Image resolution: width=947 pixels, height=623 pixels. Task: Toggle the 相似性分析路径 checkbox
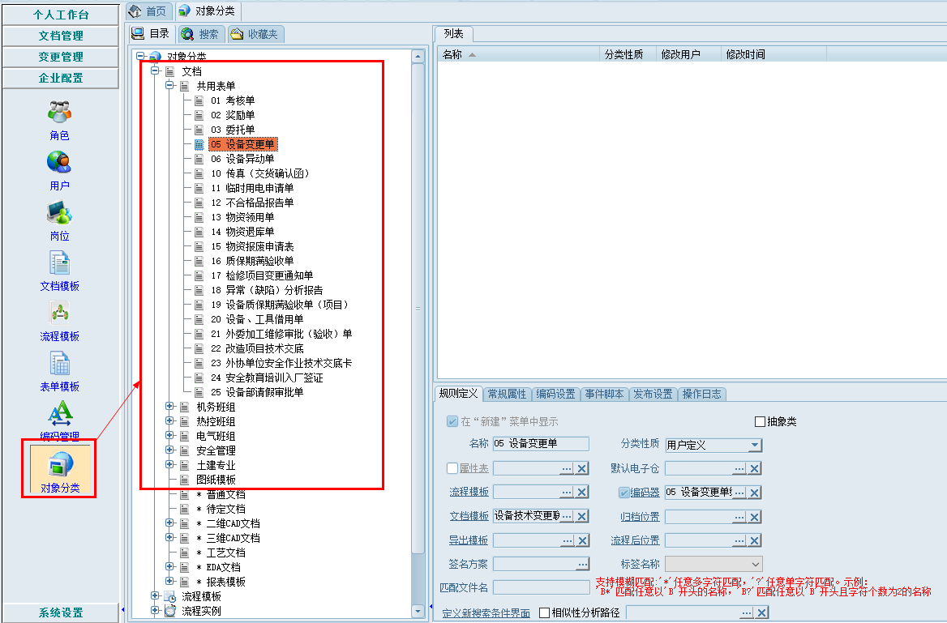tap(544, 613)
